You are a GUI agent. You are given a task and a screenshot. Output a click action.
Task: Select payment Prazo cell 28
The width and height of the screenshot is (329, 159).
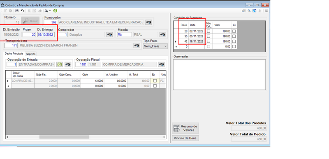(x=184, y=31)
